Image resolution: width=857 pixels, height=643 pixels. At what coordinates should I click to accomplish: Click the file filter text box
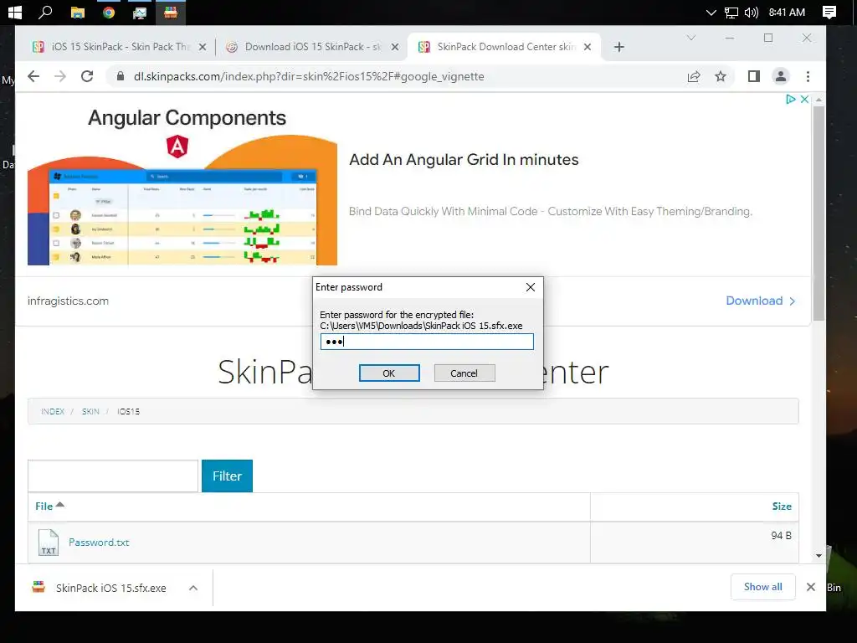[113, 476]
